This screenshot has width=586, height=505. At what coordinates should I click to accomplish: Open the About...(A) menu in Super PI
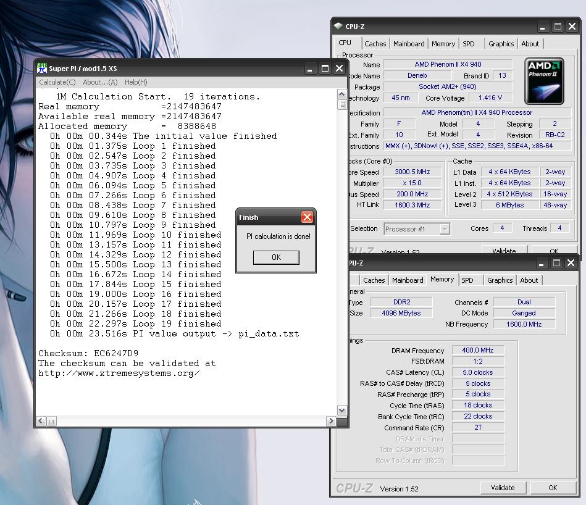100,82
